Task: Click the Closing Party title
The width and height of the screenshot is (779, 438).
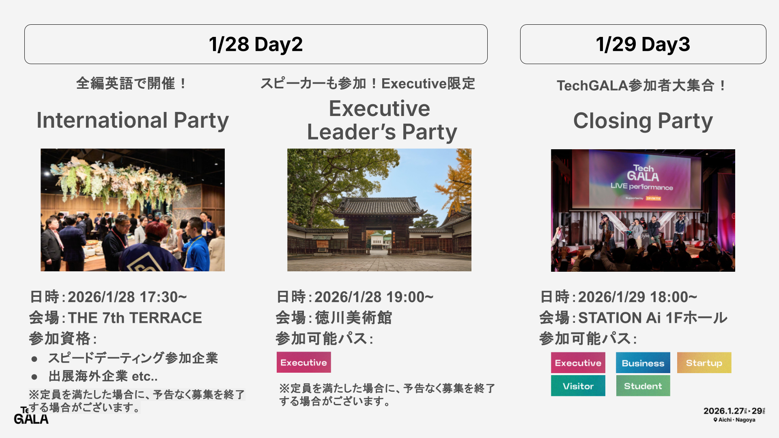Action: pyautogui.click(x=643, y=121)
